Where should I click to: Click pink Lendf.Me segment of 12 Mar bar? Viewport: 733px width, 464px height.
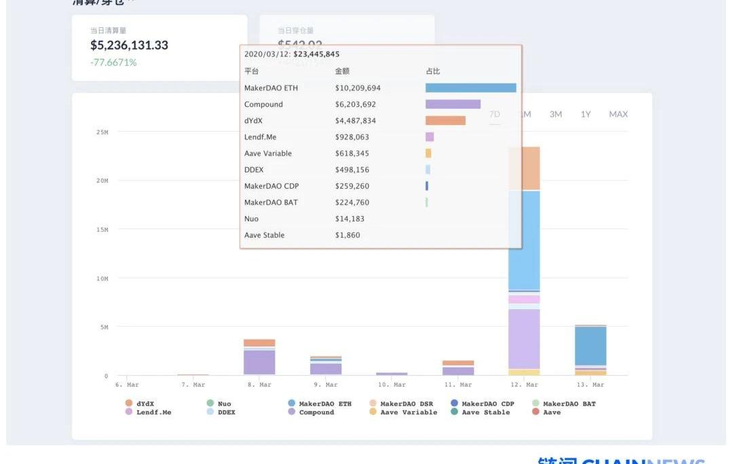(524, 300)
